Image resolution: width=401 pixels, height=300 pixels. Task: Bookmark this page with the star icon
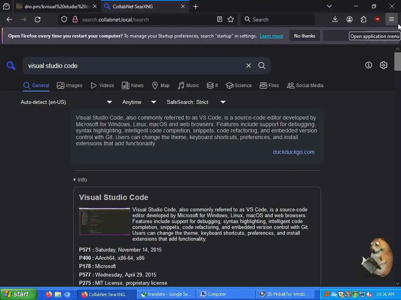pos(231,20)
